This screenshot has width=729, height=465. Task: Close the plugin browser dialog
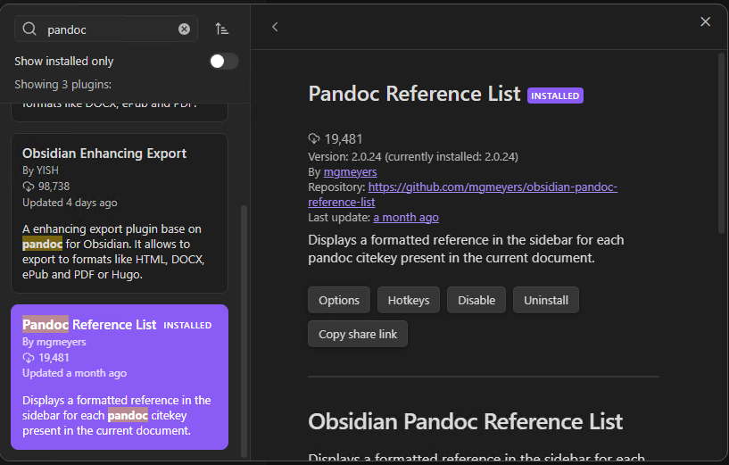coord(705,21)
